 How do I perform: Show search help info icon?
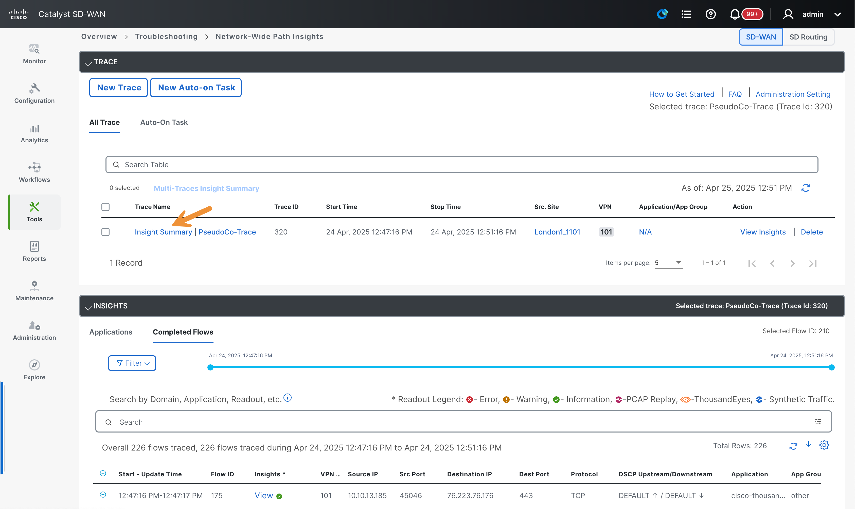click(287, 398)
